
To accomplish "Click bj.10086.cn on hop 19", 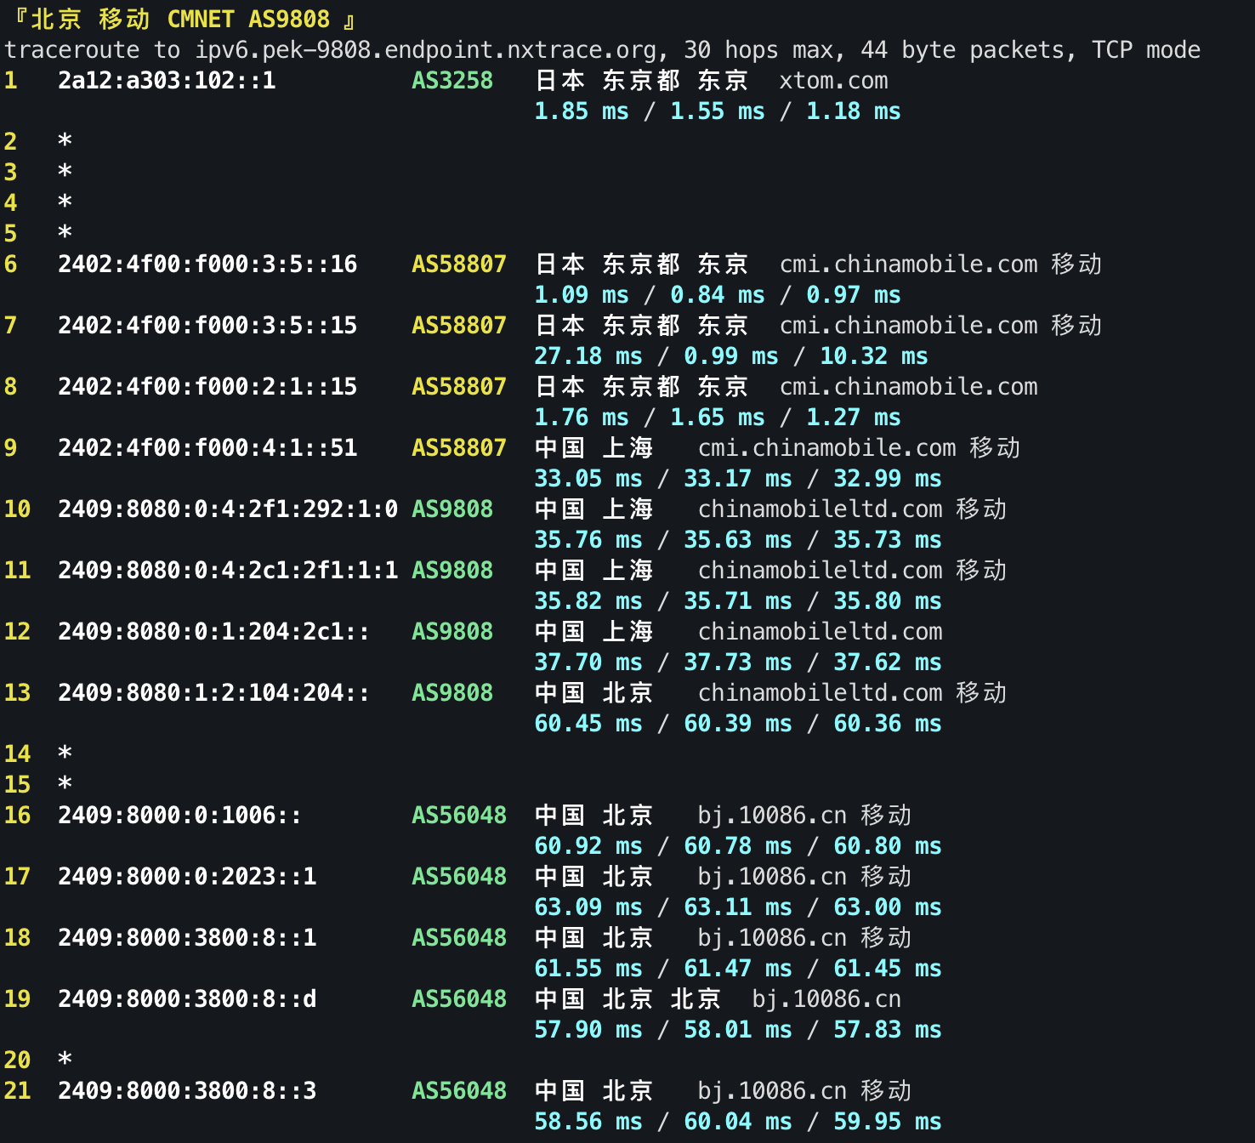I will (826, 999).
